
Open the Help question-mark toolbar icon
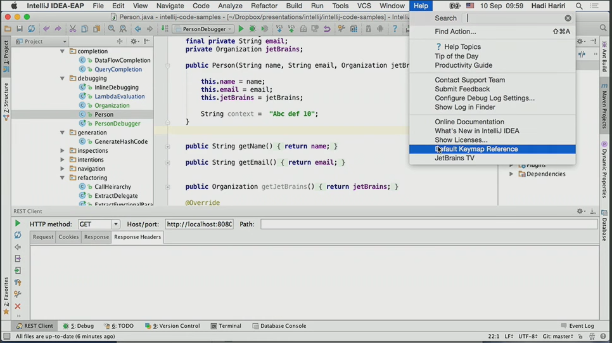click(395, 29)
